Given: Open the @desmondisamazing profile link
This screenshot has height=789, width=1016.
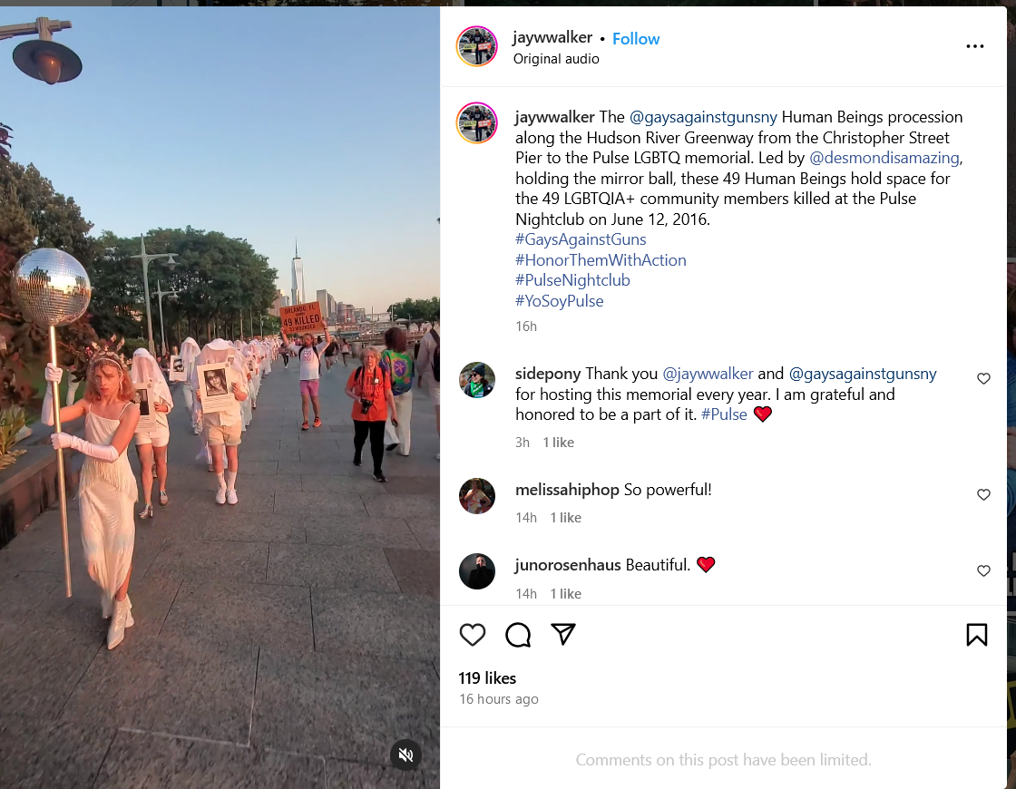Looking at the screenshot, I should 884,158.
